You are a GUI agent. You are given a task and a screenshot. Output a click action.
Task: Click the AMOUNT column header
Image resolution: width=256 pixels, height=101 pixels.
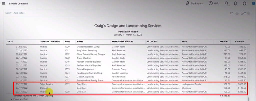pos(224,42)
